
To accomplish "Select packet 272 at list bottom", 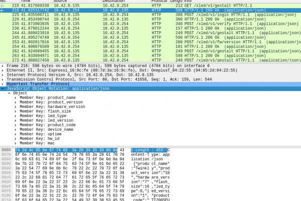I will click(150, 60).
